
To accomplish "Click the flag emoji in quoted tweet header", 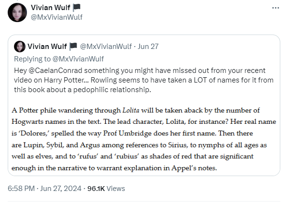I will tap(73, 46).
